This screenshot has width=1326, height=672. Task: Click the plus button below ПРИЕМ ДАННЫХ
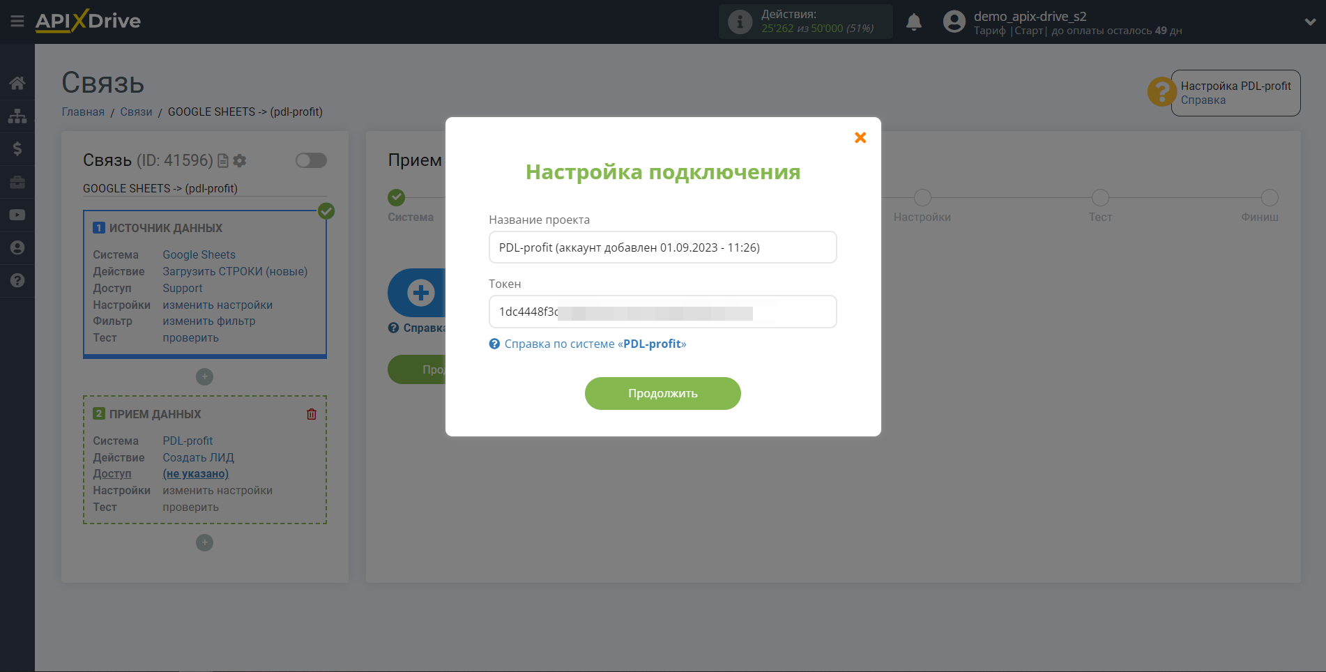[204, 542]
